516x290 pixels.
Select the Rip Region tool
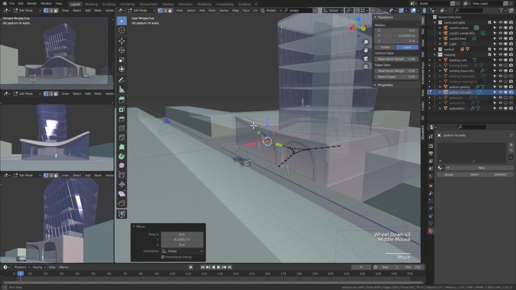pyautogui.click(x=122, y=203)
